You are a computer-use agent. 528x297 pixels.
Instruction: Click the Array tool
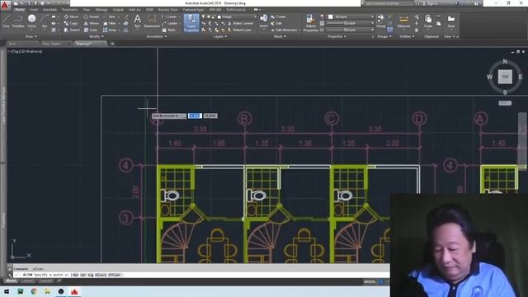tap(110, 30)
